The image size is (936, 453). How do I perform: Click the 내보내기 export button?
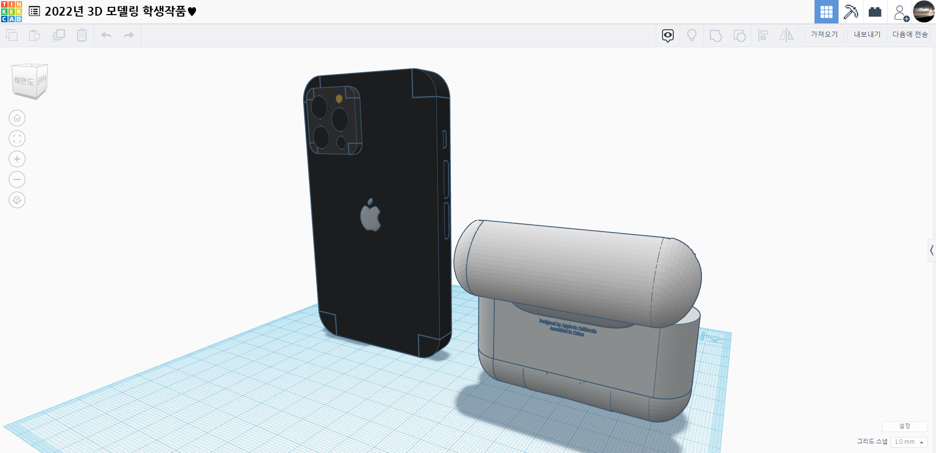pyautogui.click(x=867, y=35)
